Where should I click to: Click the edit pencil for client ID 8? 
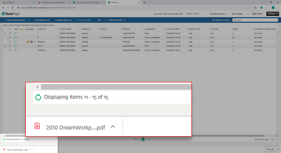coord(16,37)
